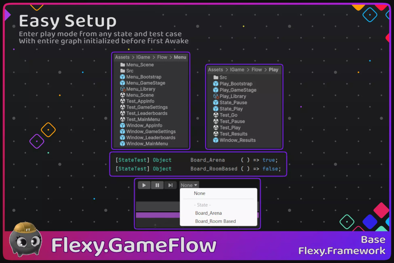
Task: Click the Test_GameSettings scene icon
Action: (x=123, y=107)
